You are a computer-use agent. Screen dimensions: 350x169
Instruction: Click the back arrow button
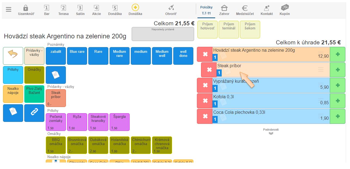pos(13,56)
